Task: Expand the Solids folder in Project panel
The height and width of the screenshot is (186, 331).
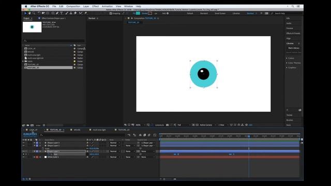Action: [23, 61]
